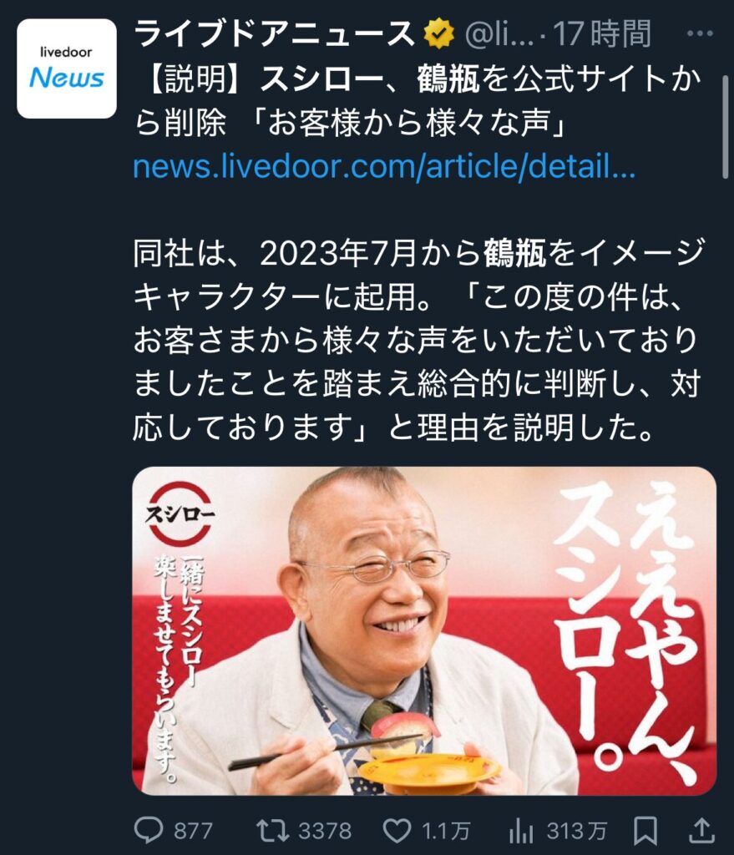This screenshot has width=734, height=855.
Task: Open the Sushiro promotional image
Action: [x=424, y=631]
